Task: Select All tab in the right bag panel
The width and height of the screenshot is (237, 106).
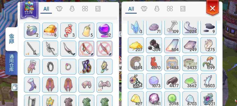Action: (131, 9)
